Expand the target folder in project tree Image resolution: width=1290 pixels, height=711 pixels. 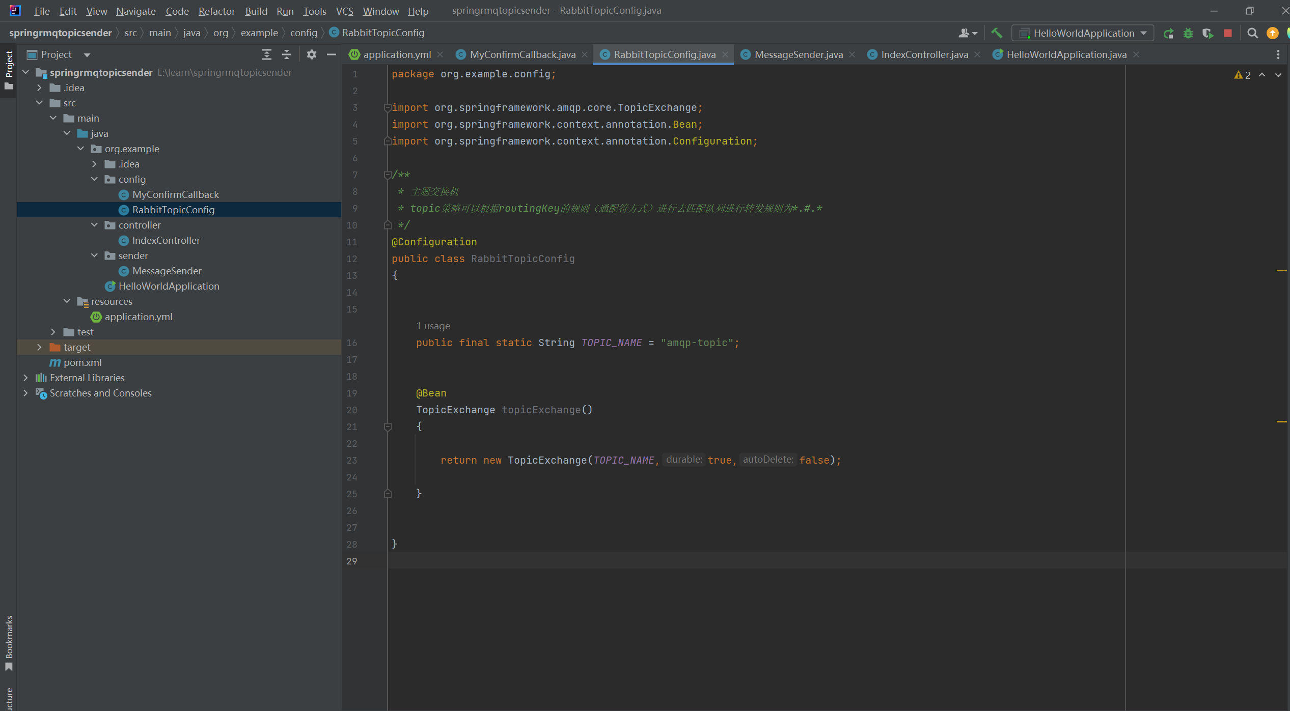pyautogui.click(x=39, y=347)
